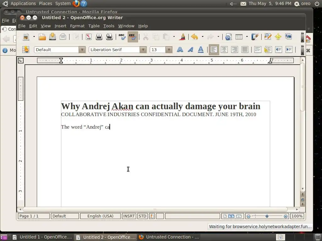Save the document with the Save icon
322x241 pixels.
[53, 37]
